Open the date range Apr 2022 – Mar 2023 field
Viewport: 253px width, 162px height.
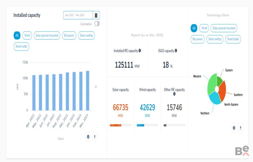tap(78, 15)
